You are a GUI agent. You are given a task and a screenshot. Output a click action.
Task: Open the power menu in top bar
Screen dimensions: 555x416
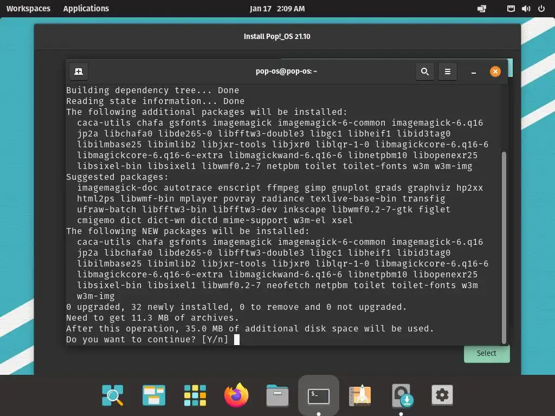pyautogui.click(x=541, y=9)
